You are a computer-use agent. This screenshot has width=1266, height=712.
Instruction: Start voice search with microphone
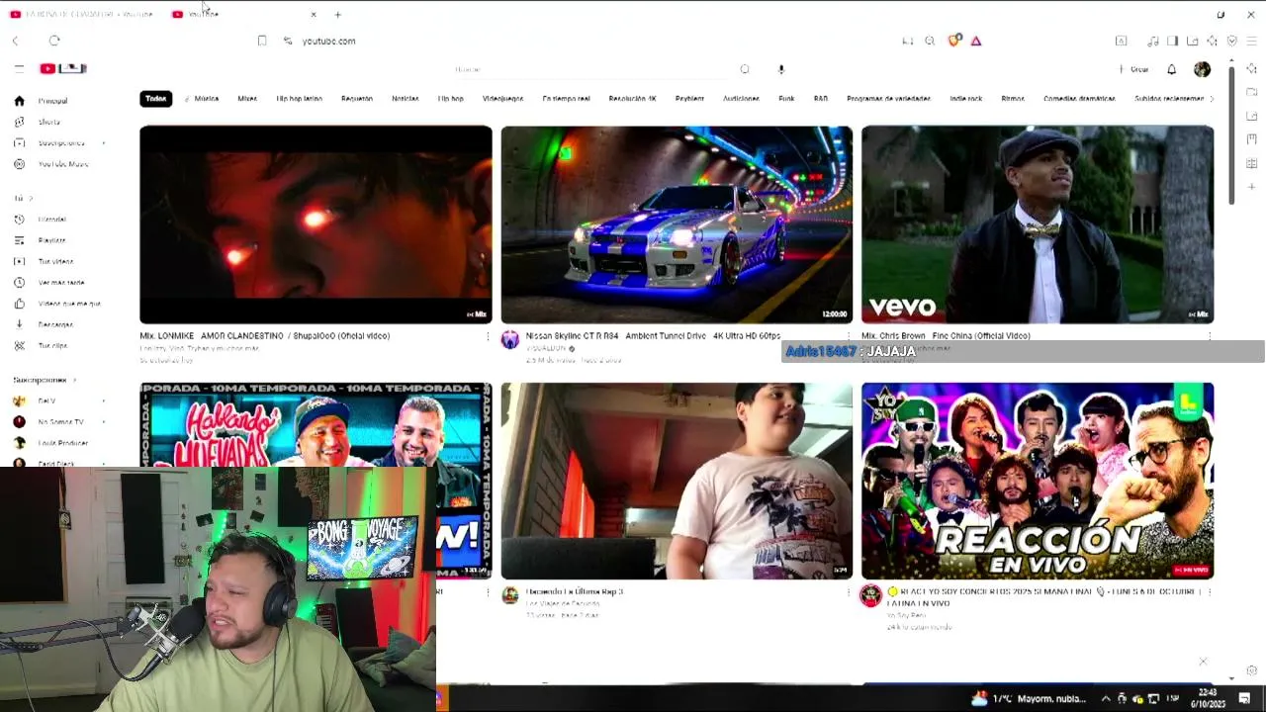click(781, 69)
